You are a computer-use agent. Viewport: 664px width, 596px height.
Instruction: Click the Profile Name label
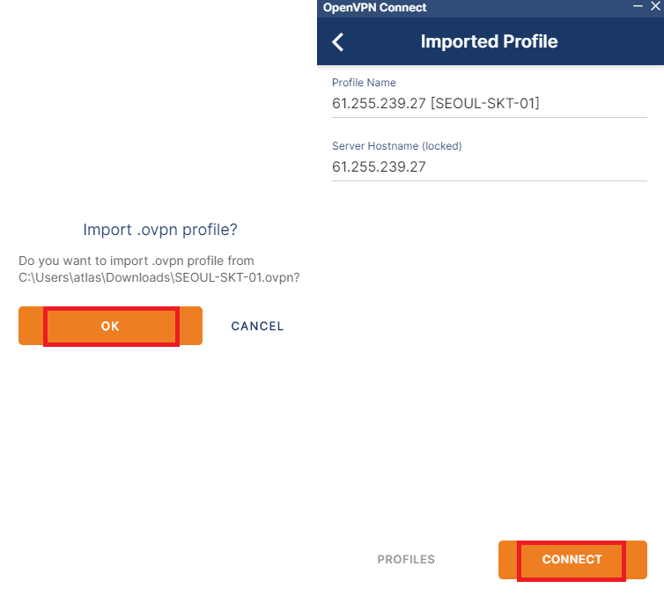pos(364,83)
